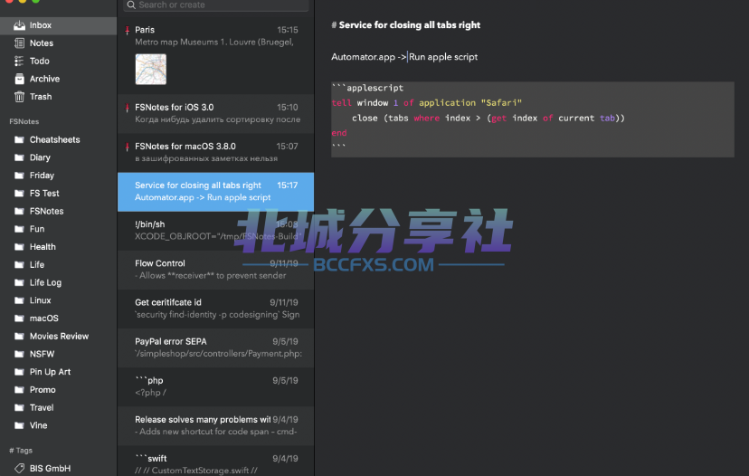Open the Release solves many problems note
This screenshot has width=749, height=476.
216,426
